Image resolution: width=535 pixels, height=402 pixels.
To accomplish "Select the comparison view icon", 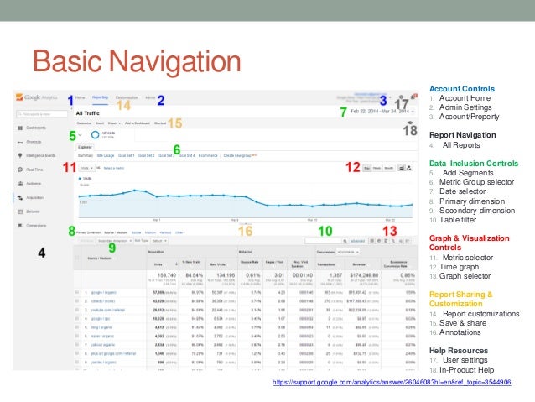I will 393,241.
